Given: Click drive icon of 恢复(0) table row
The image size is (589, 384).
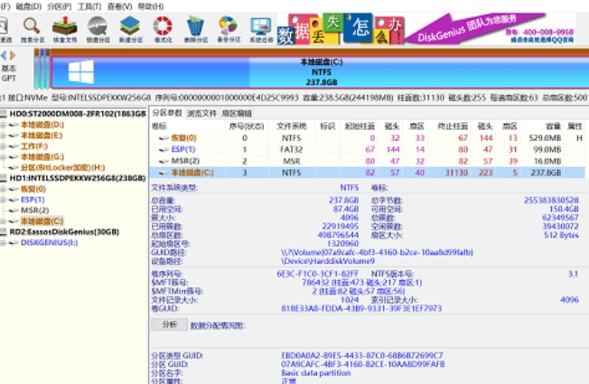Looking at the screenshot, I should (x=164, y=138).
